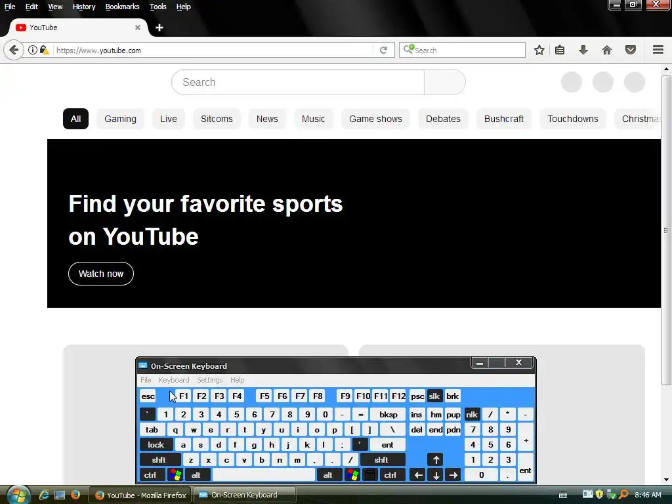Click the YouTube search input field
672x504 pixels.
coord(298,82)
